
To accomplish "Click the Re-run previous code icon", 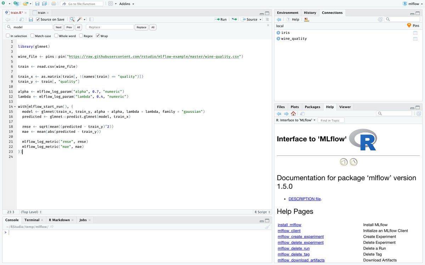I will [234, 19].
